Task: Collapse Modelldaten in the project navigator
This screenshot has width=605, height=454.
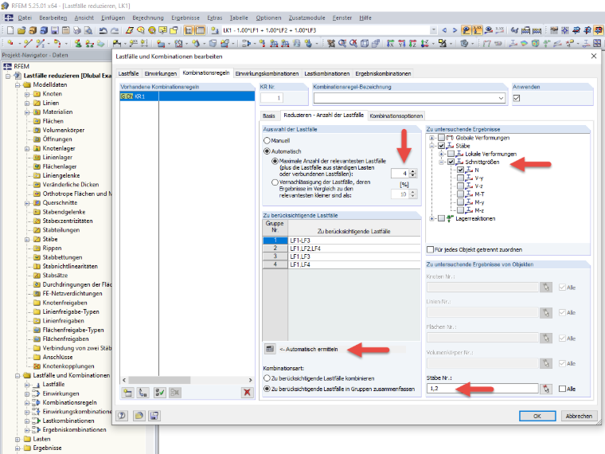Action: point(18,85)
